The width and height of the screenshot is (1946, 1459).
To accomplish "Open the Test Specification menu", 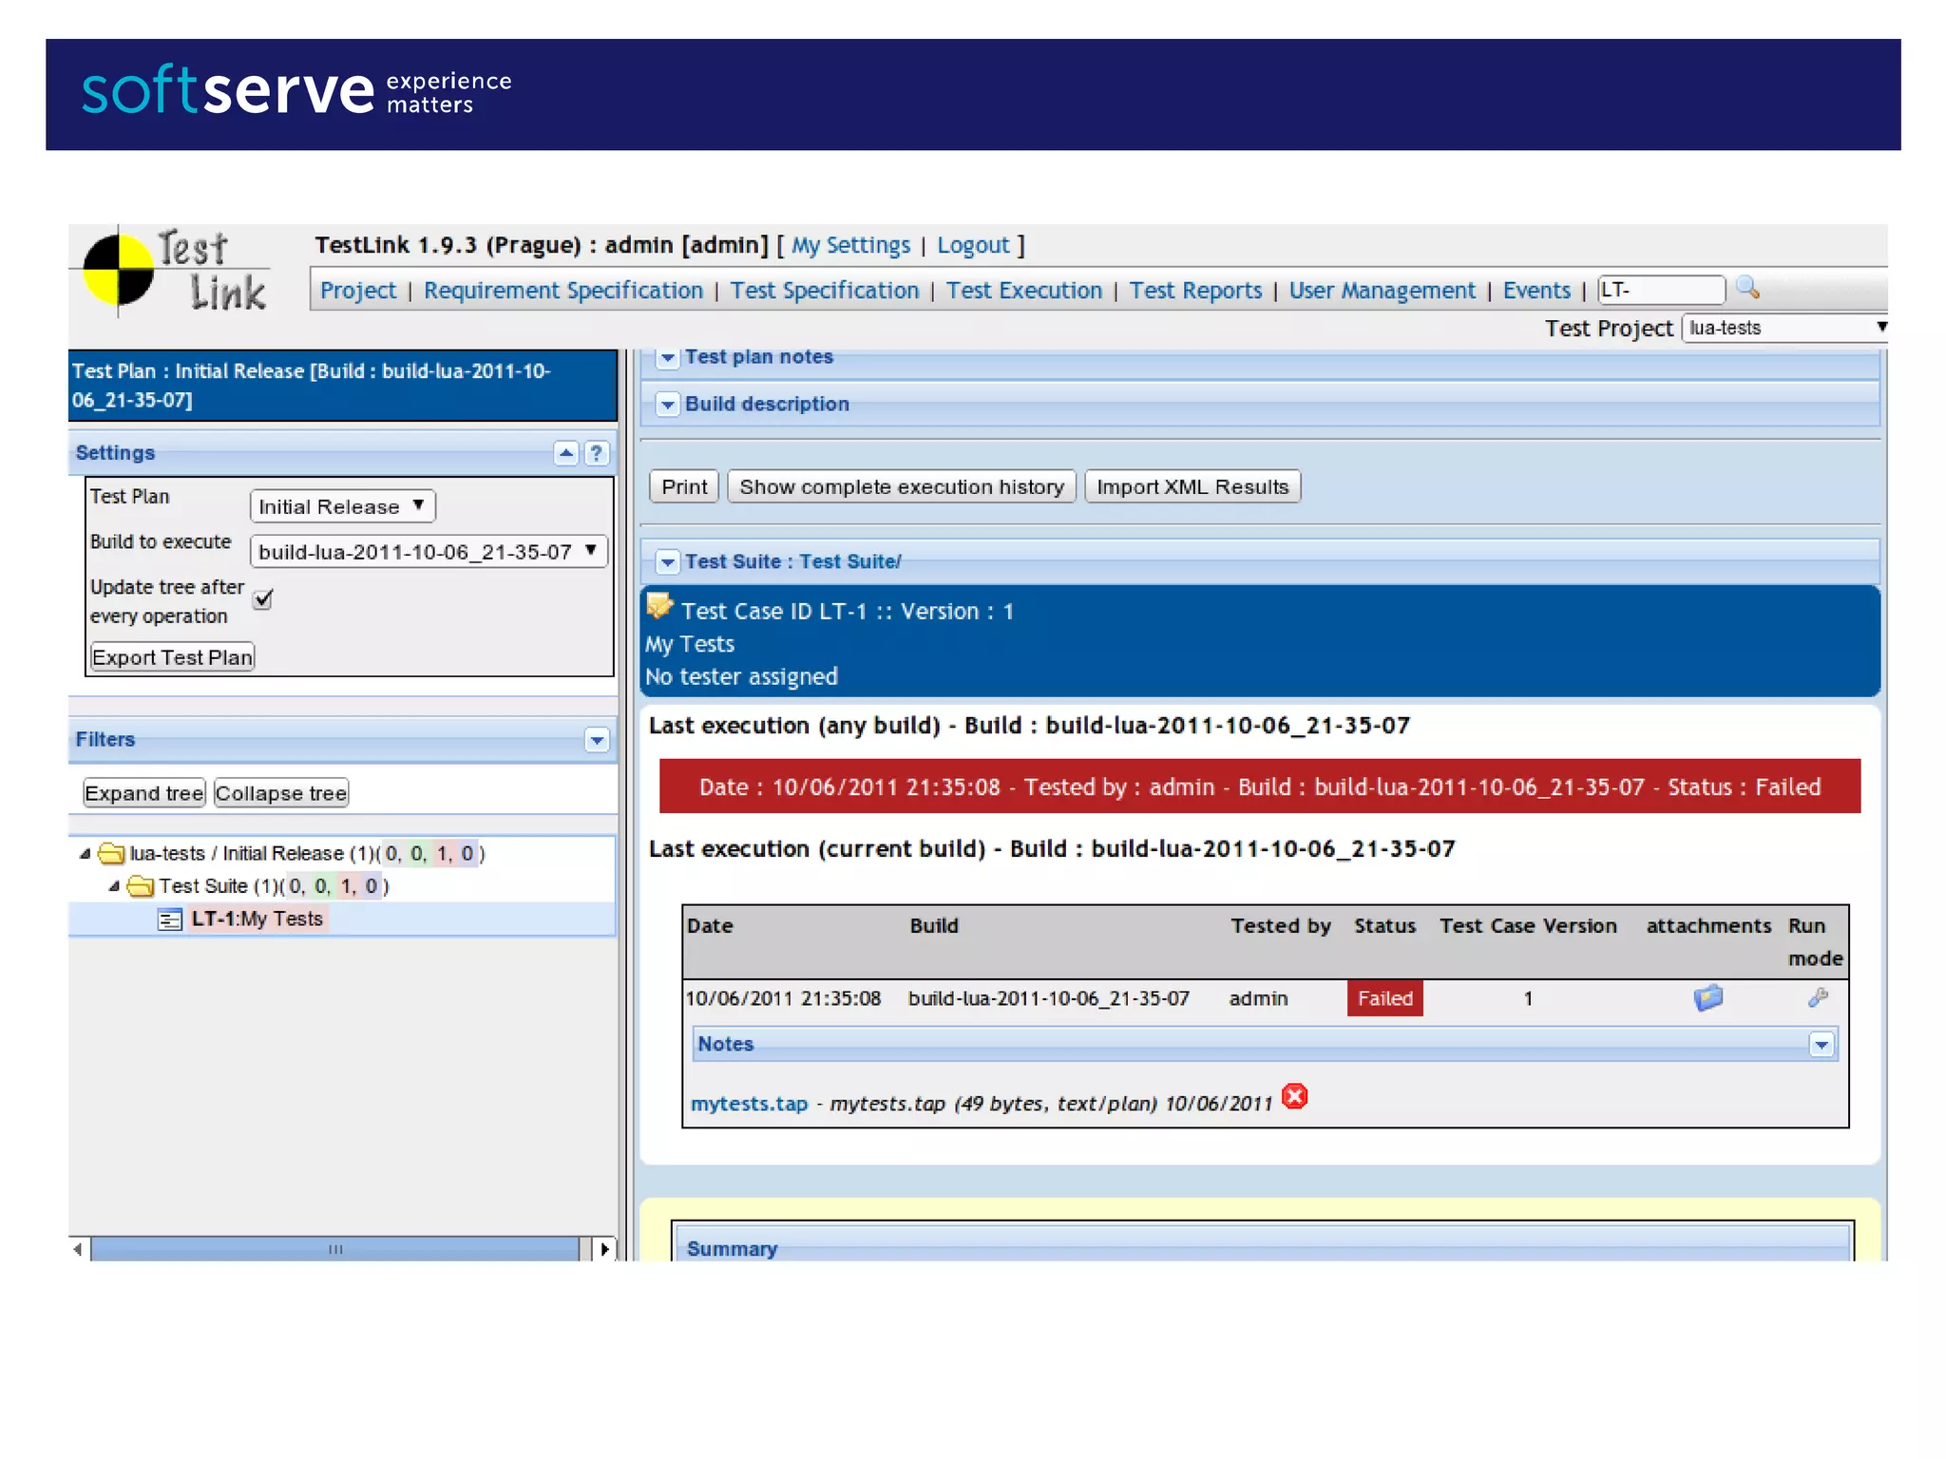I will pyautogui.click(x=824, y=291).
